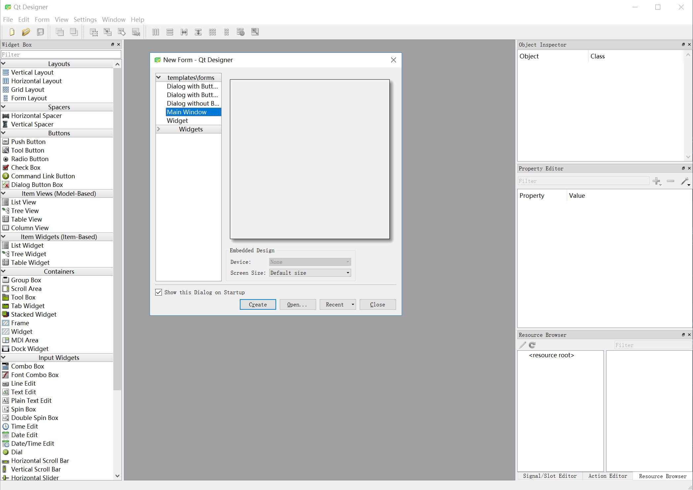
Task: Click the Reload resources icon in Resource Browser
Action: 532,345
